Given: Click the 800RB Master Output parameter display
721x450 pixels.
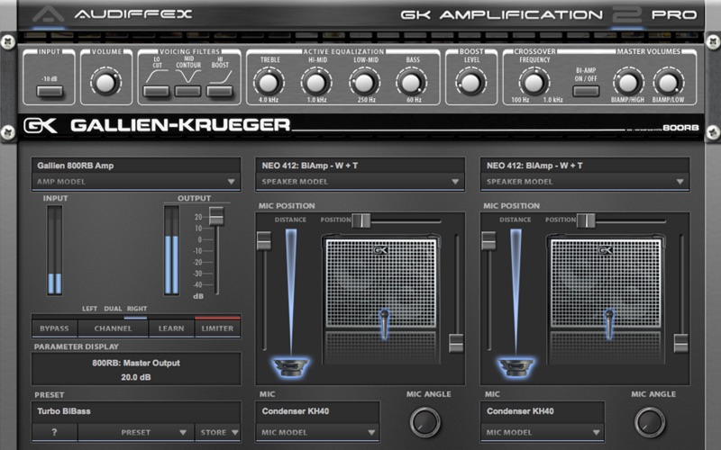Looking at the screenshot, I should pos(136,369).
